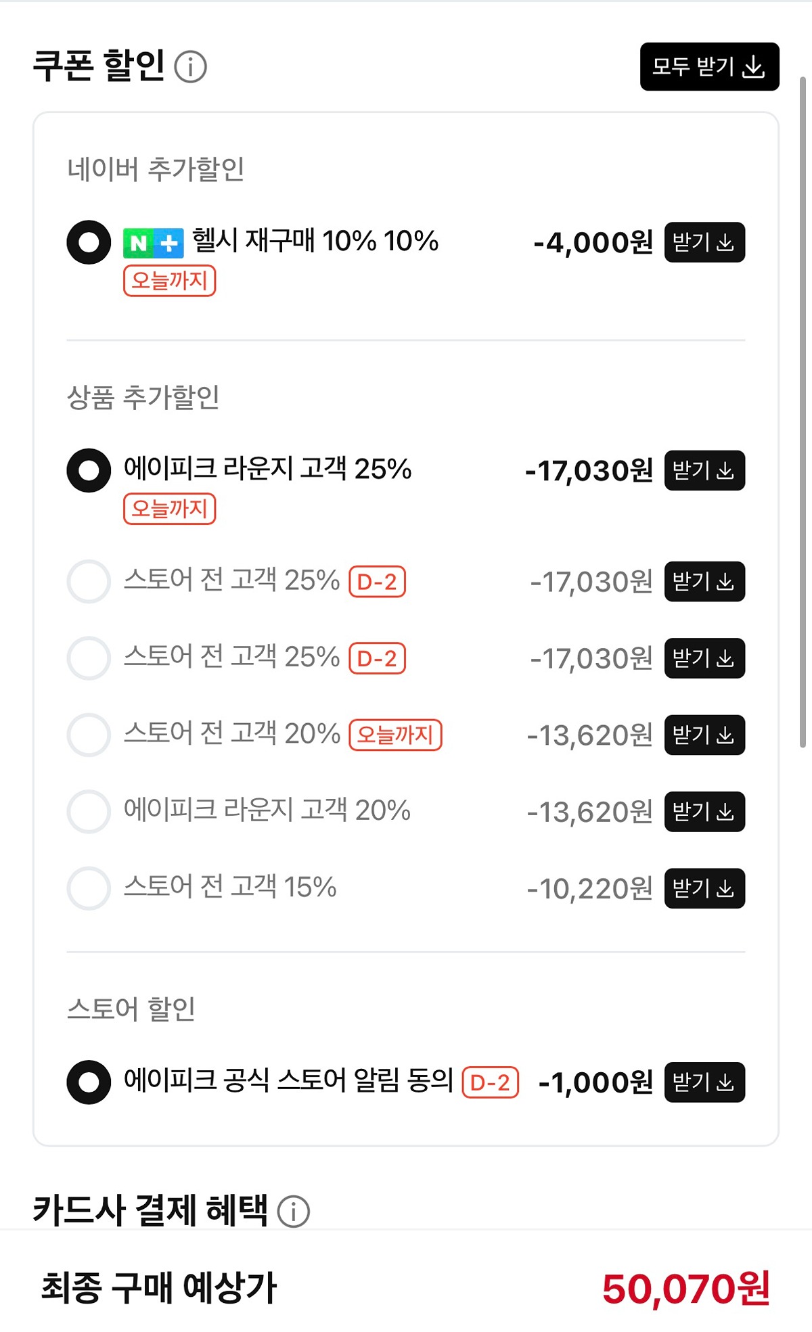Viewport: 812px width, 1332px height.
Task: Download the 에이피크 공식 스토어 알림 동의 coupon
Action: click(704, 1082)
